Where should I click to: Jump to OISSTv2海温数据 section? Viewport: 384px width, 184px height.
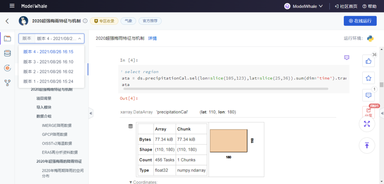click(57, 144)
